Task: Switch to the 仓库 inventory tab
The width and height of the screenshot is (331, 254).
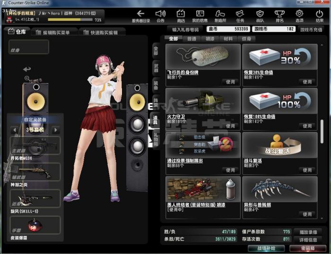Action: tap(17, 32)
